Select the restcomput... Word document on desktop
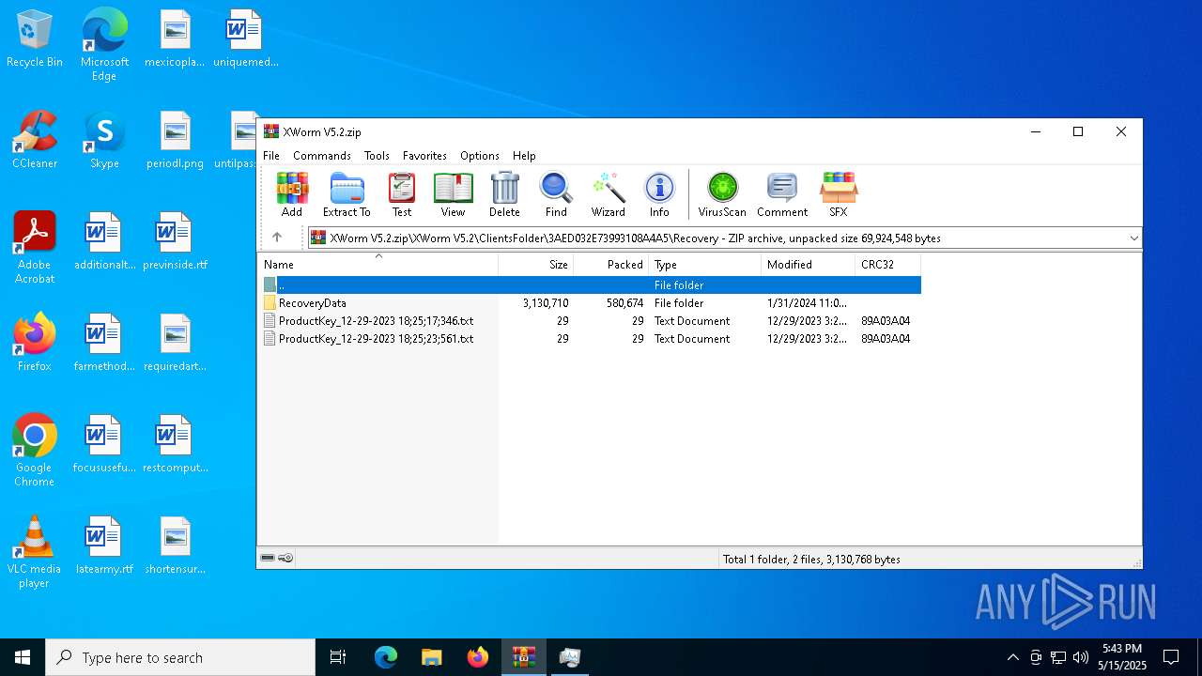This screenshot has height=676, width=1202. 175,444
